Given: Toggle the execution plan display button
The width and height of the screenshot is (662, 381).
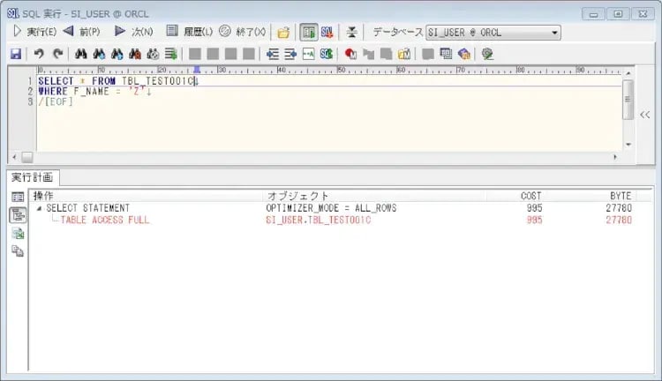Looking at the screenshot, I should (308, 33).
